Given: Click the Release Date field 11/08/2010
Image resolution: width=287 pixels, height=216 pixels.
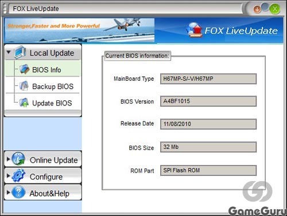Looking at the screenshot, I should [208, 124].
